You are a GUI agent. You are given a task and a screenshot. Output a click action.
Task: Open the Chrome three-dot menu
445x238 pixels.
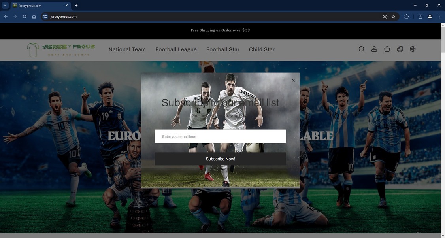(439, 17)
